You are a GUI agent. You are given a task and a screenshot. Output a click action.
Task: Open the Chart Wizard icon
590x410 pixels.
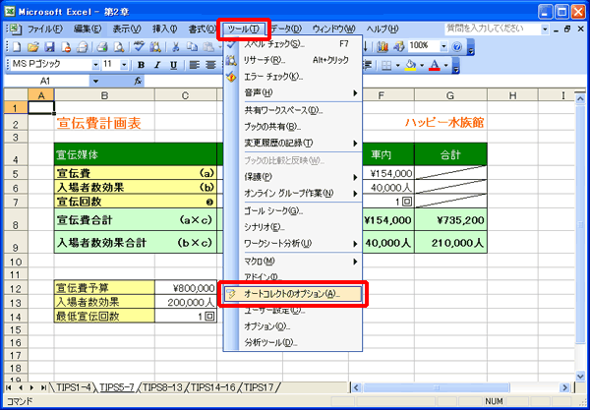(x=383, y=46)
